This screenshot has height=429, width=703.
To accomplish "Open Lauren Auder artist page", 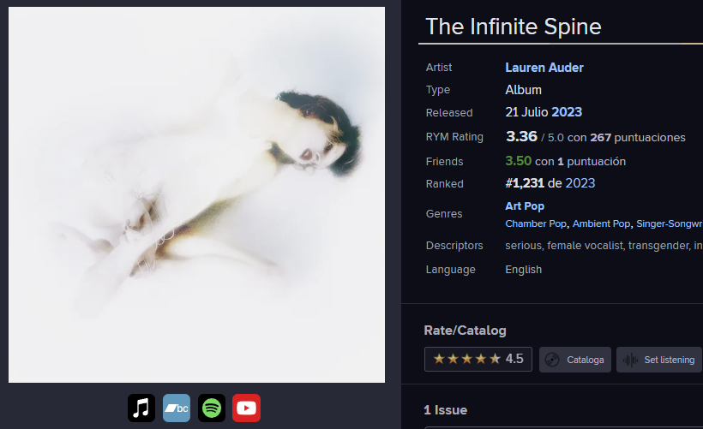I will [x=544, y=68].
